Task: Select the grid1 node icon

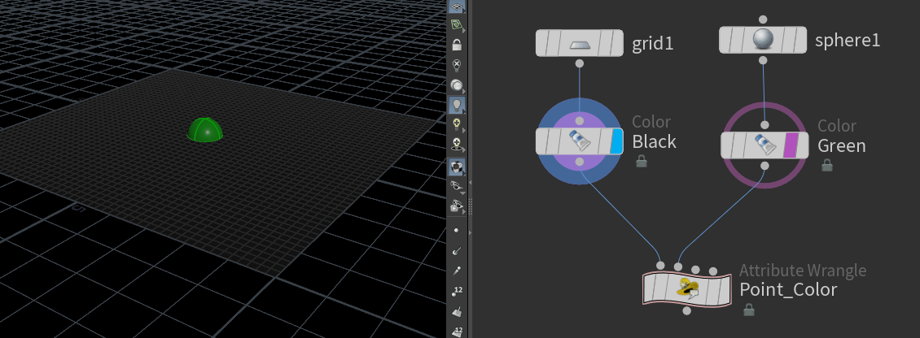Action: click(579, 44)
